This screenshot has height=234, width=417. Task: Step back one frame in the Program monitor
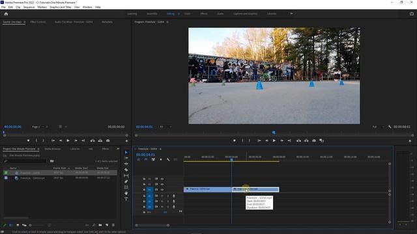click(x=266, y=140)
